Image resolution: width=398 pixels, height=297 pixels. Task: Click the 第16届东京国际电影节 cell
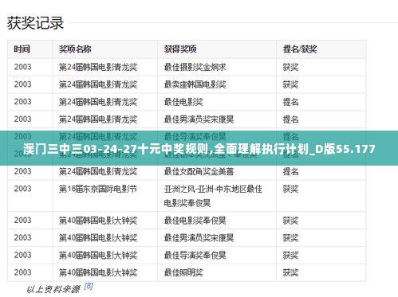pos(98,189)
